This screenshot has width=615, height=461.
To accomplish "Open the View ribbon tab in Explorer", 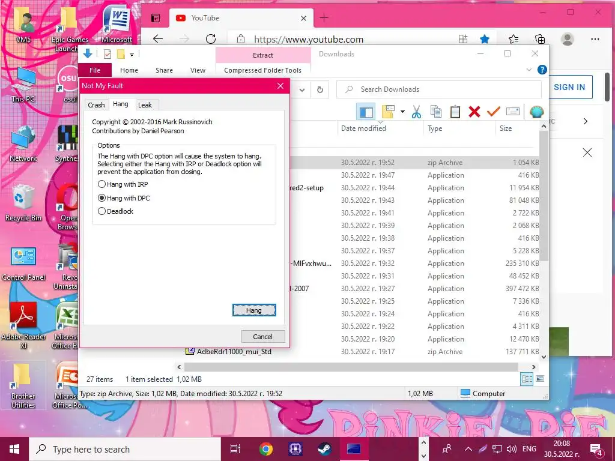I will 198,70.
